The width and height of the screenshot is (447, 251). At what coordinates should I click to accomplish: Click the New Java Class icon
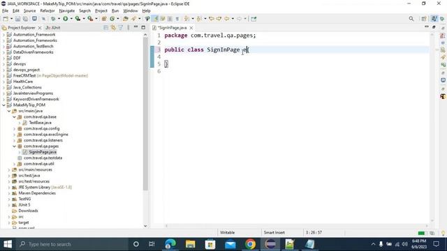point(112,19)
